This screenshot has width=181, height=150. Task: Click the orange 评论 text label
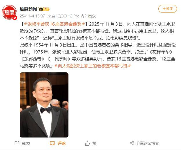(61, 143)
